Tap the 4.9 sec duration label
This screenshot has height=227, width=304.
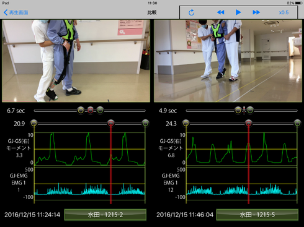pos(168,111)
